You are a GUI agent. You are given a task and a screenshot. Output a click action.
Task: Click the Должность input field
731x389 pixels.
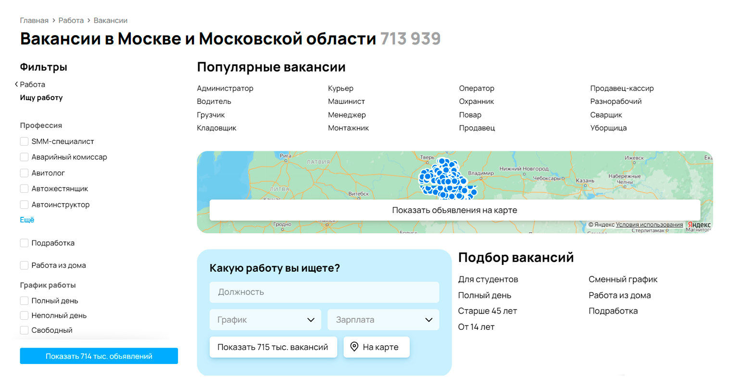pyautogui.click(x=324, y=292)
